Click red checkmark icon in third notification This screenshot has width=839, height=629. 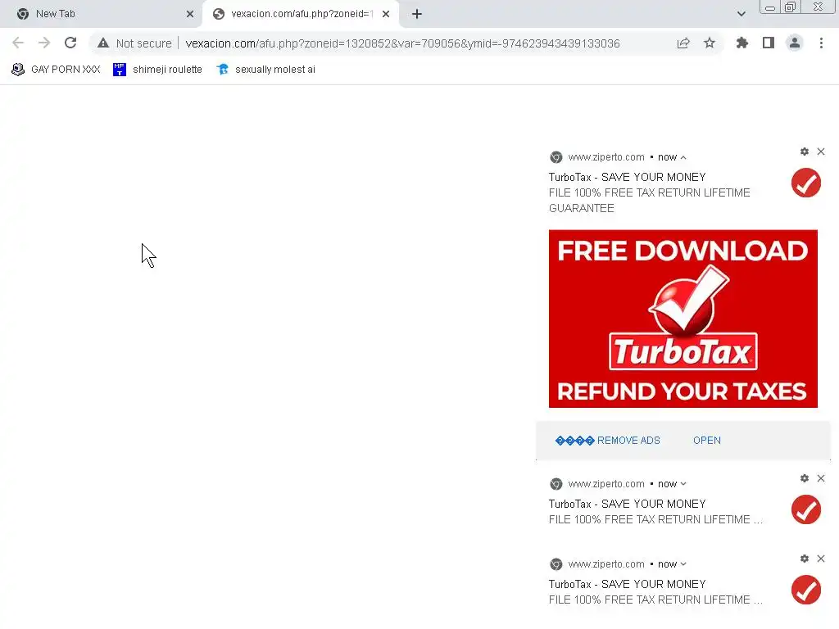806,590
